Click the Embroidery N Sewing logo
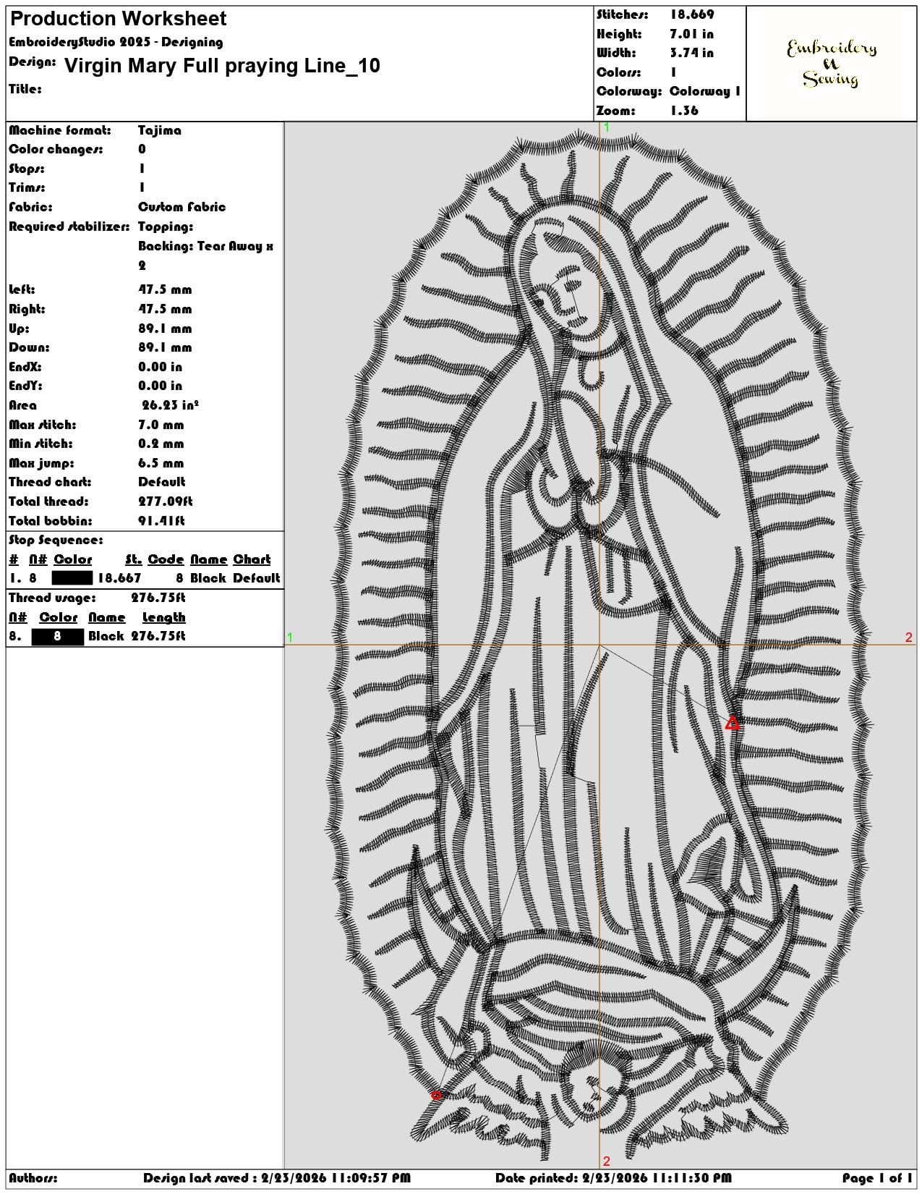Image resolution: width=922 pixels, height=1194 pixels. tap(832, 64)
